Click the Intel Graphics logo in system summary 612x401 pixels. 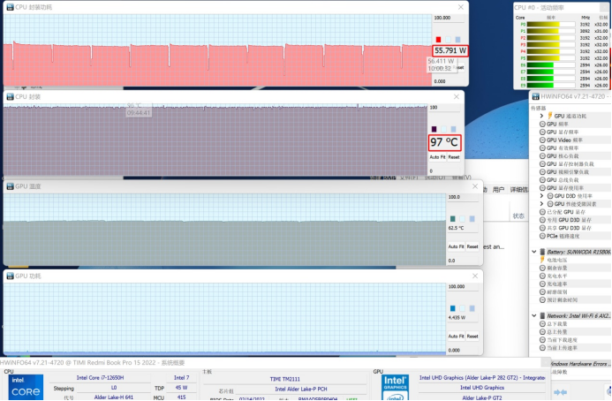click(395, 388)
